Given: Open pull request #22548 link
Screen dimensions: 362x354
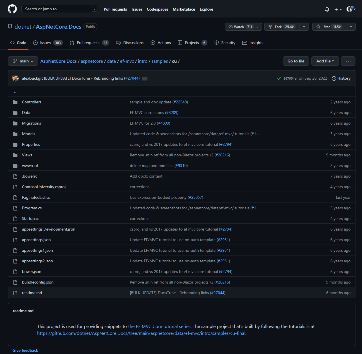Looking at the screenshot, I should [180, 102].
